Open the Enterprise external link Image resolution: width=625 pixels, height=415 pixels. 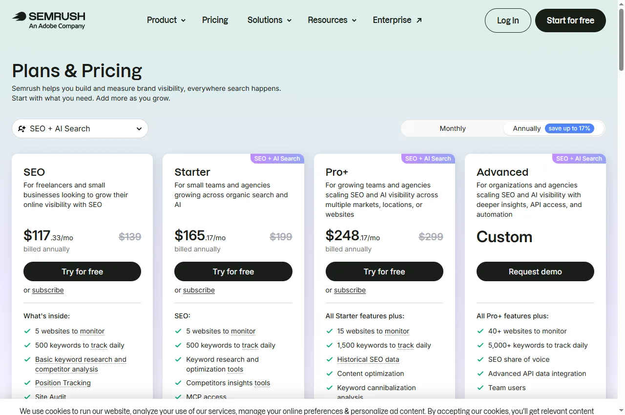[x=397, y=20]
